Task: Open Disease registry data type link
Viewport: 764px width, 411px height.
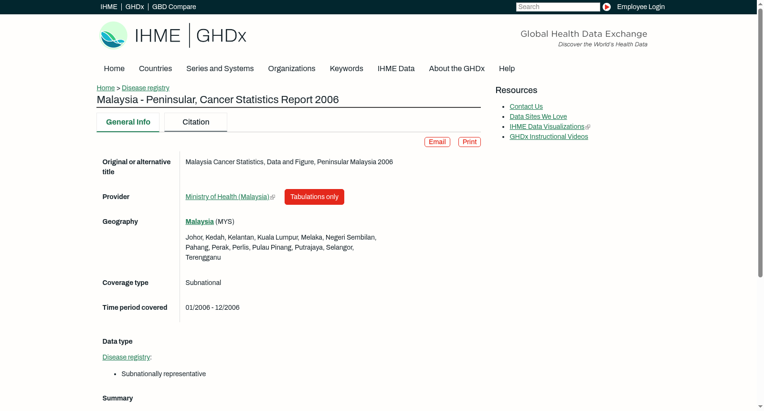Action: [126, 357]
